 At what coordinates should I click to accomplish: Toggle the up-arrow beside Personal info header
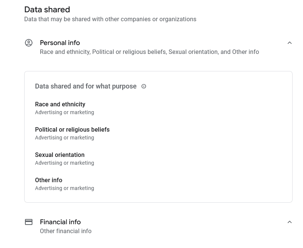(x=290, y=43)
